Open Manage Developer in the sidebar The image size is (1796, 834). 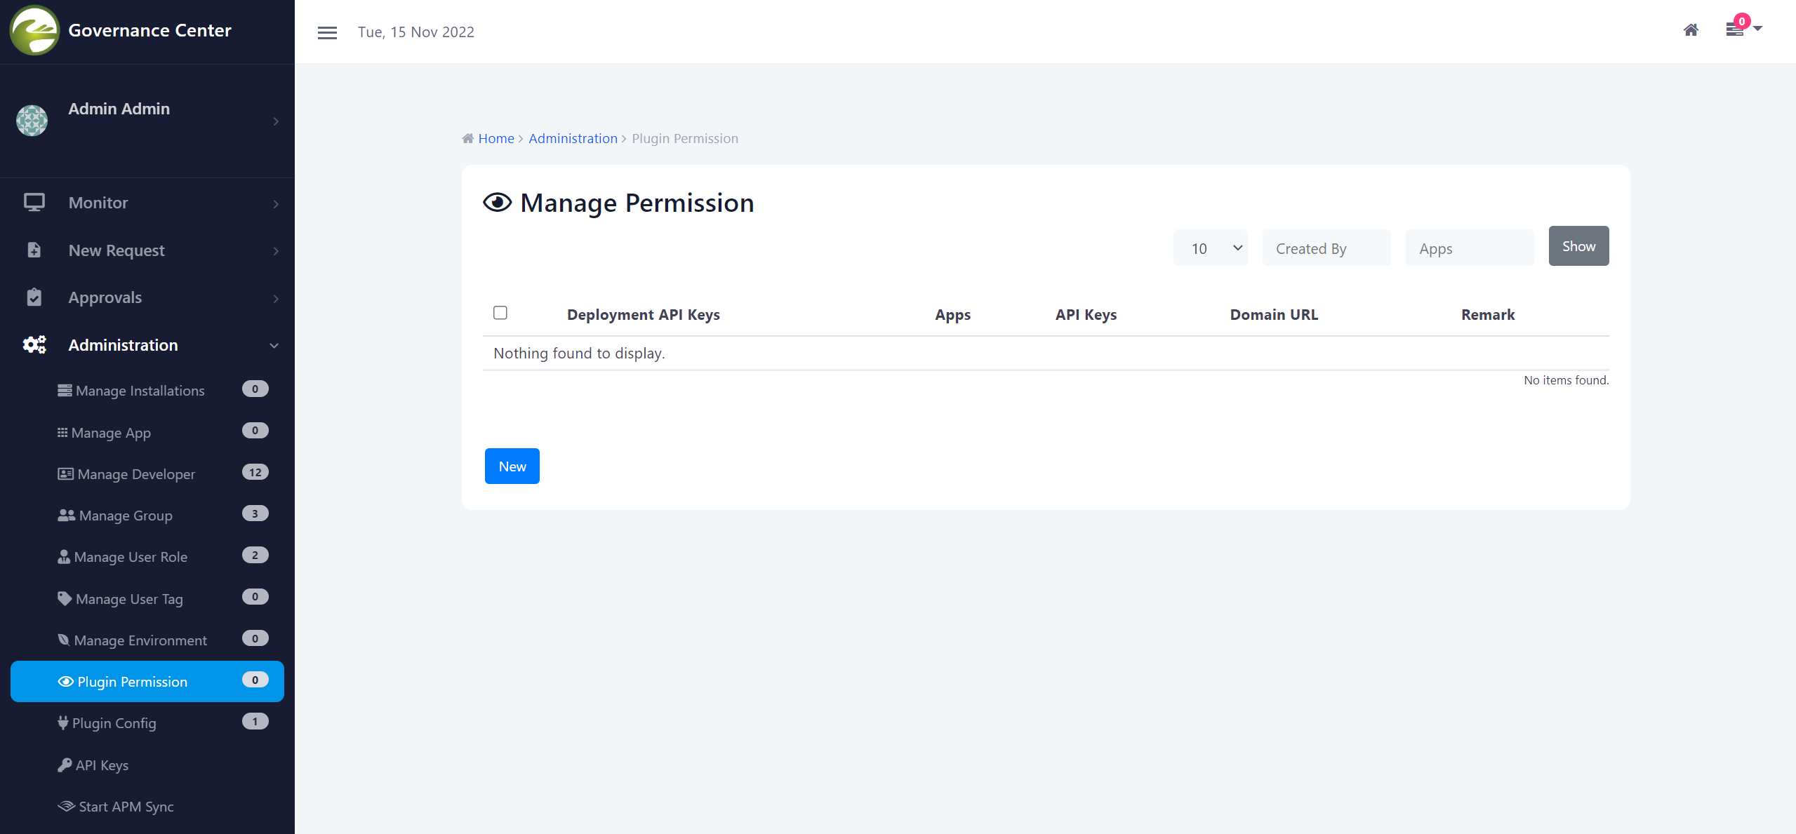tap(136, 474)
